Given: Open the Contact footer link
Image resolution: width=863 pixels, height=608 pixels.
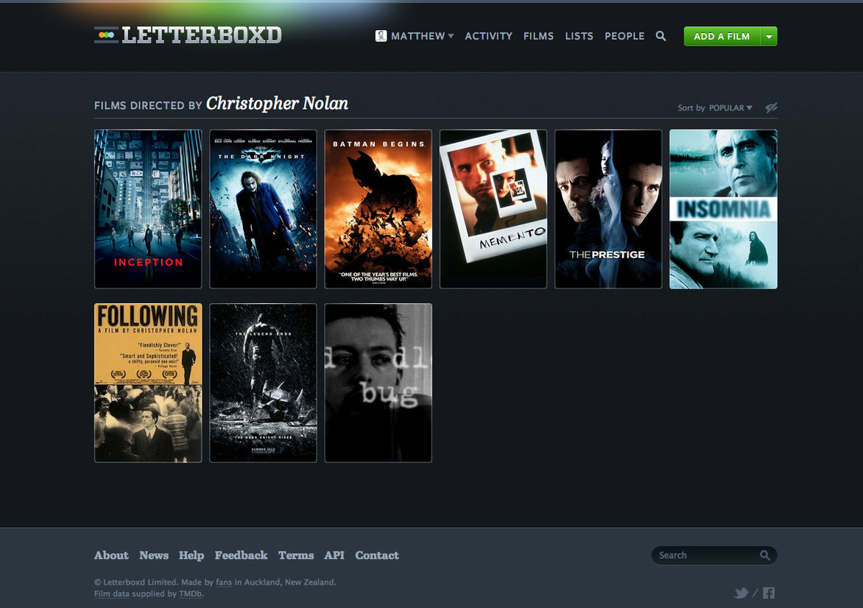Looking at the screenshot, I should (377, 555).
